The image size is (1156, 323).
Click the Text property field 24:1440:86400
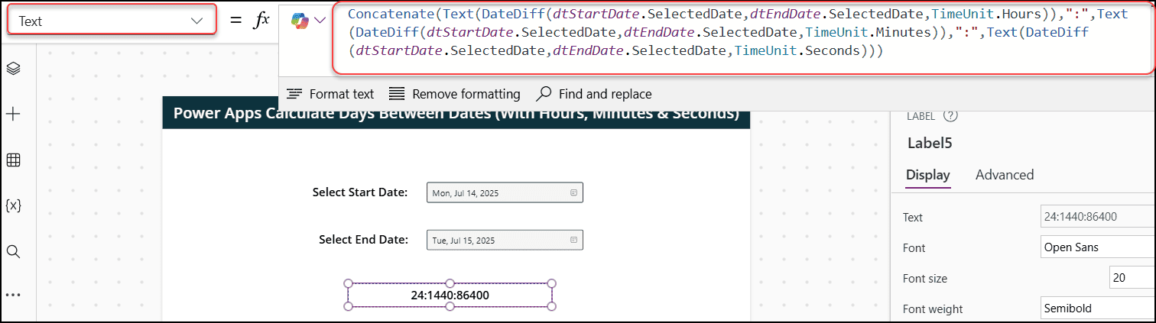(1098, 217)
